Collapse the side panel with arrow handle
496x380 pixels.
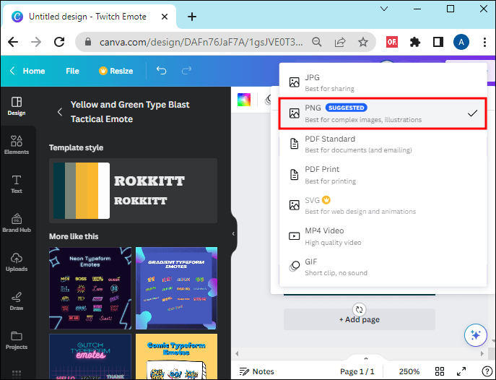coord(233,234)
